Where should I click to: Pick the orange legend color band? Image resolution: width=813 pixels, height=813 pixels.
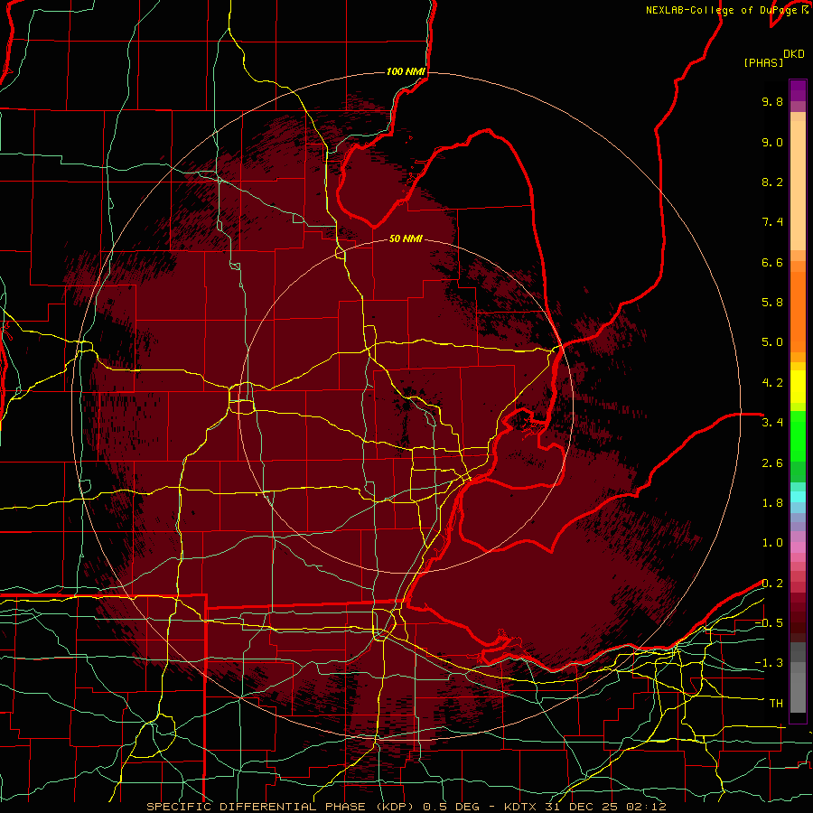[x=798, y=312]
